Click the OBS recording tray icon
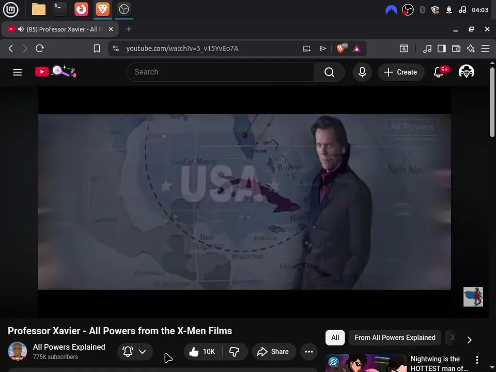The height and width of the screenshot is (372, 496). click(x=408, y=10)
